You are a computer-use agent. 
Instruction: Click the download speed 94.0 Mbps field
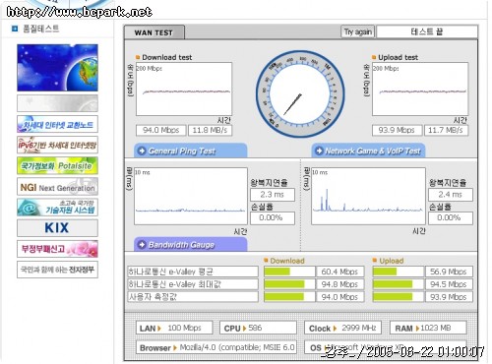(x=161, y=130)
